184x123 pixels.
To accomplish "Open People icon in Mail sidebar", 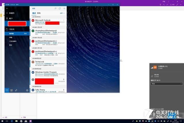I will [x=16, y=90].
